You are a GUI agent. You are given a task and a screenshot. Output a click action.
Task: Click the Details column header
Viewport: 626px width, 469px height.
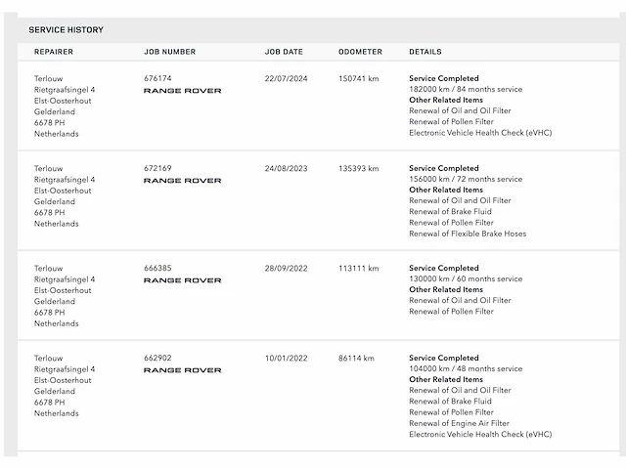tap(425, 52)
